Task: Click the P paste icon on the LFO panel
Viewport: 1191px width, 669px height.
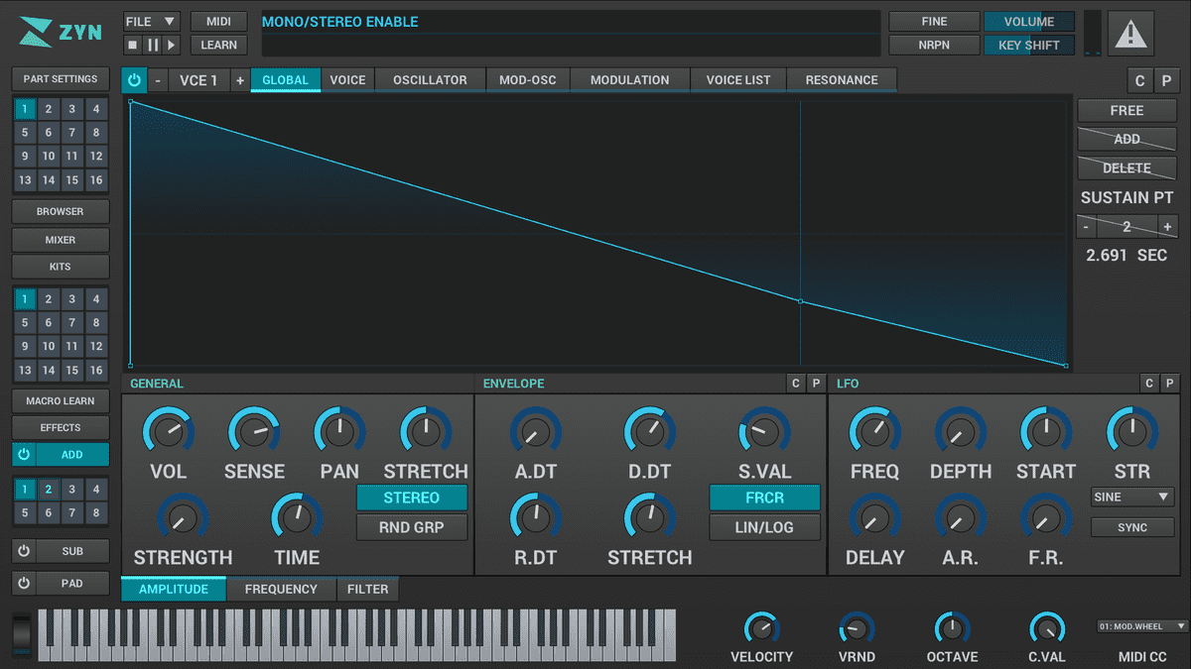Action: click(x=1169, y=383)
